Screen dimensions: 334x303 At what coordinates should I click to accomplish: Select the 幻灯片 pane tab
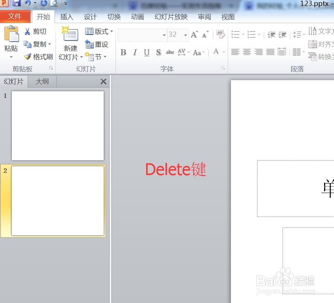[14, 81]
